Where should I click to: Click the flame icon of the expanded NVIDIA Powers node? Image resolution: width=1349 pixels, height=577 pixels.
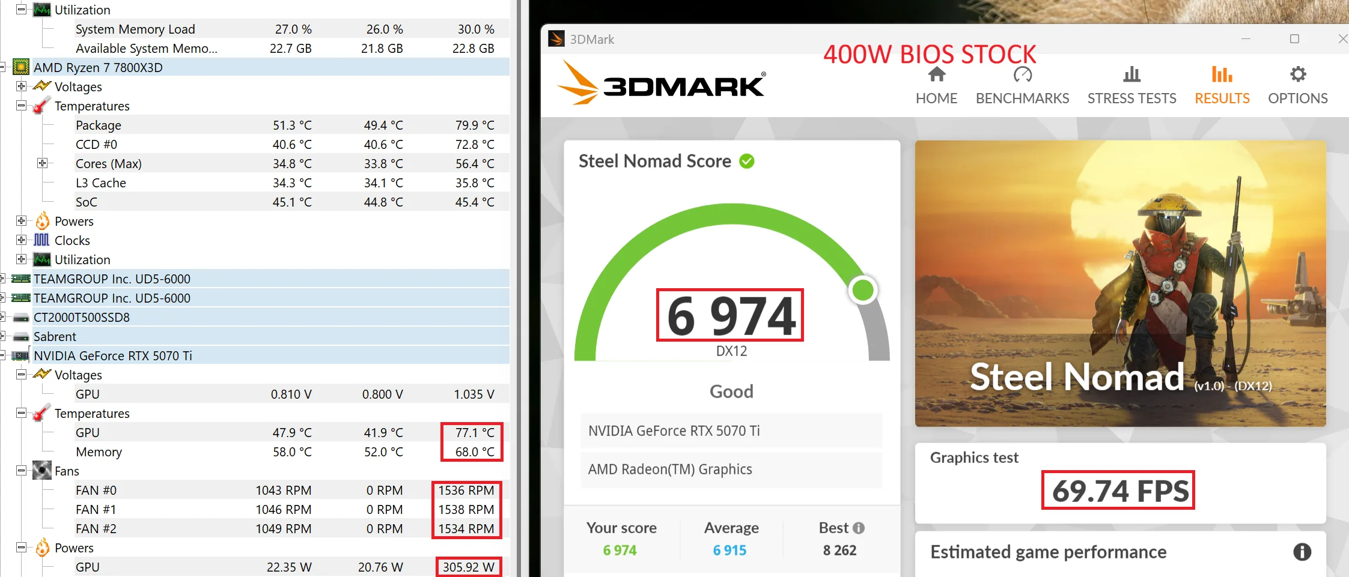42,548
